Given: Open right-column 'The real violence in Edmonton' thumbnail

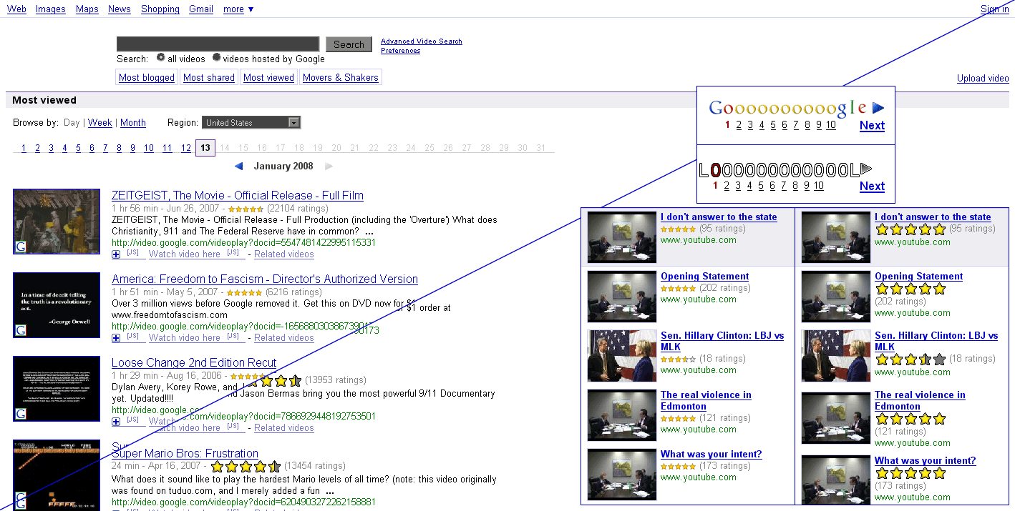Looking at the screenshot, I should click(x=836, y=417).
